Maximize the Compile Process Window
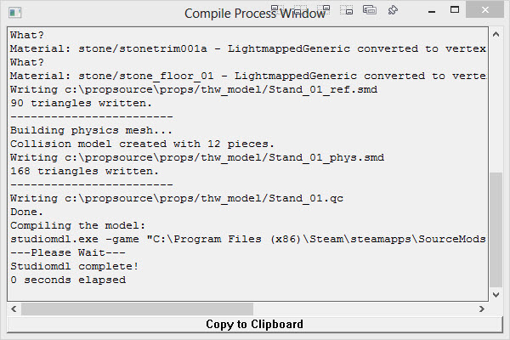This screenshot has width=510, height=340. 455,9
